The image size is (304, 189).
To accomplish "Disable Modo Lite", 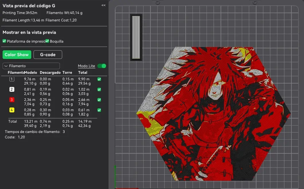I will click(101, 66).
